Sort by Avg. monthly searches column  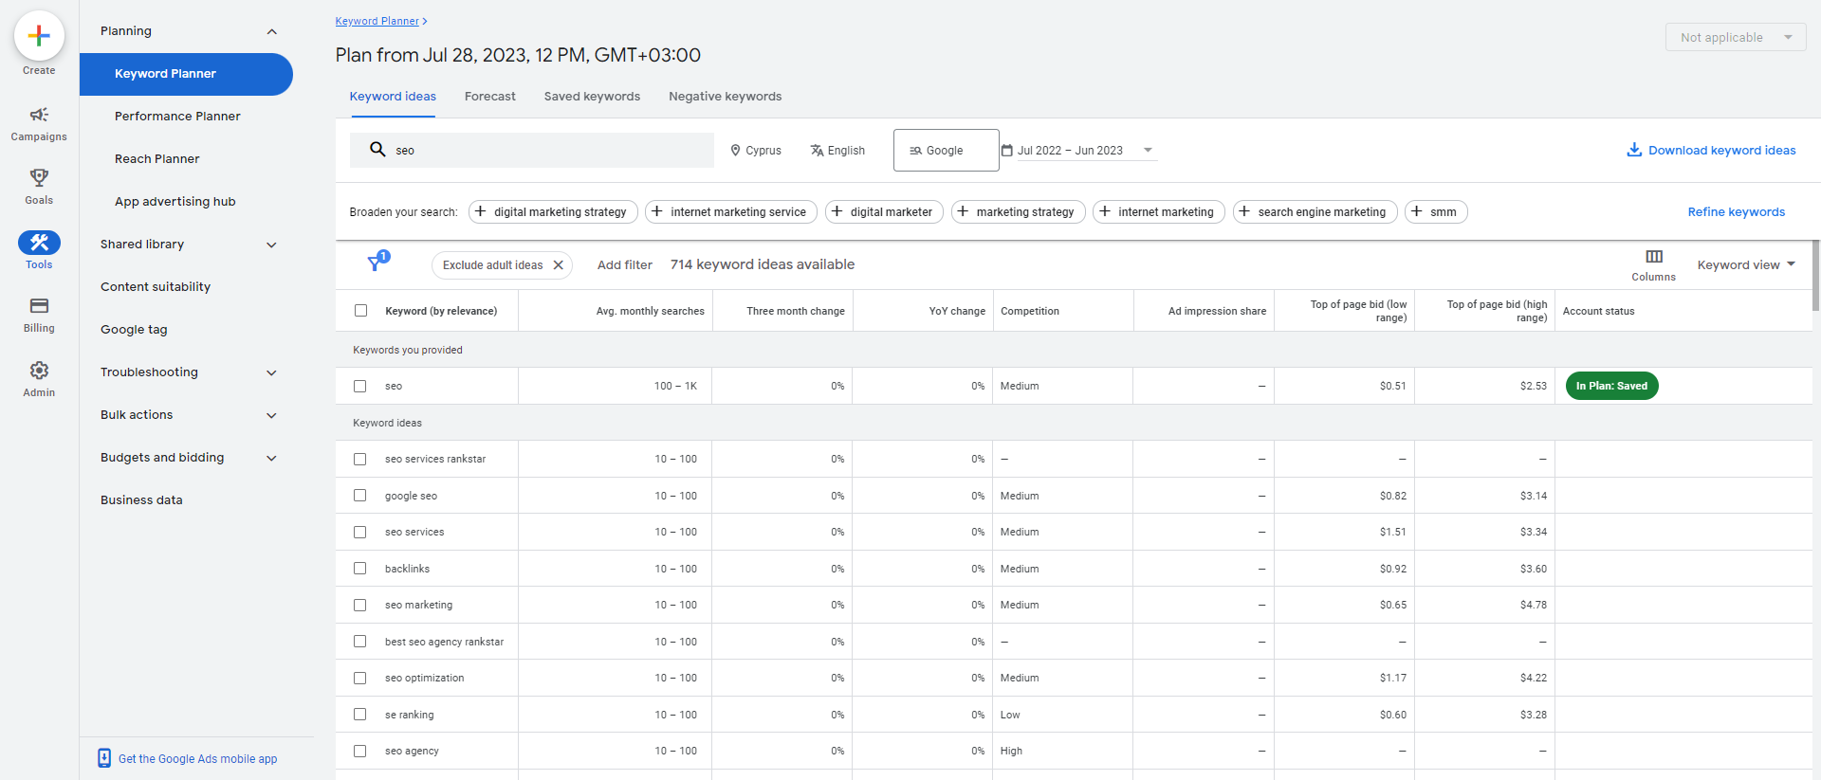pyautogui.click(x=650, y=311)
